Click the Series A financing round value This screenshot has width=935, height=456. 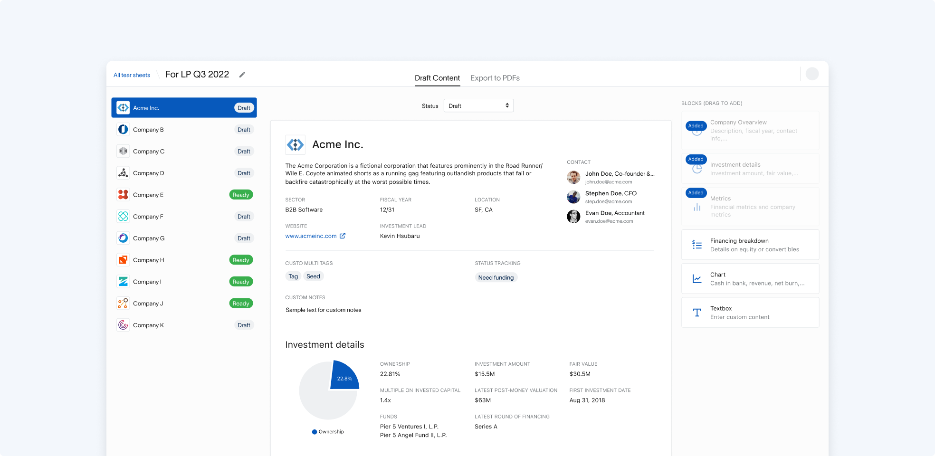pyautogui.click(x=486, y=427)
